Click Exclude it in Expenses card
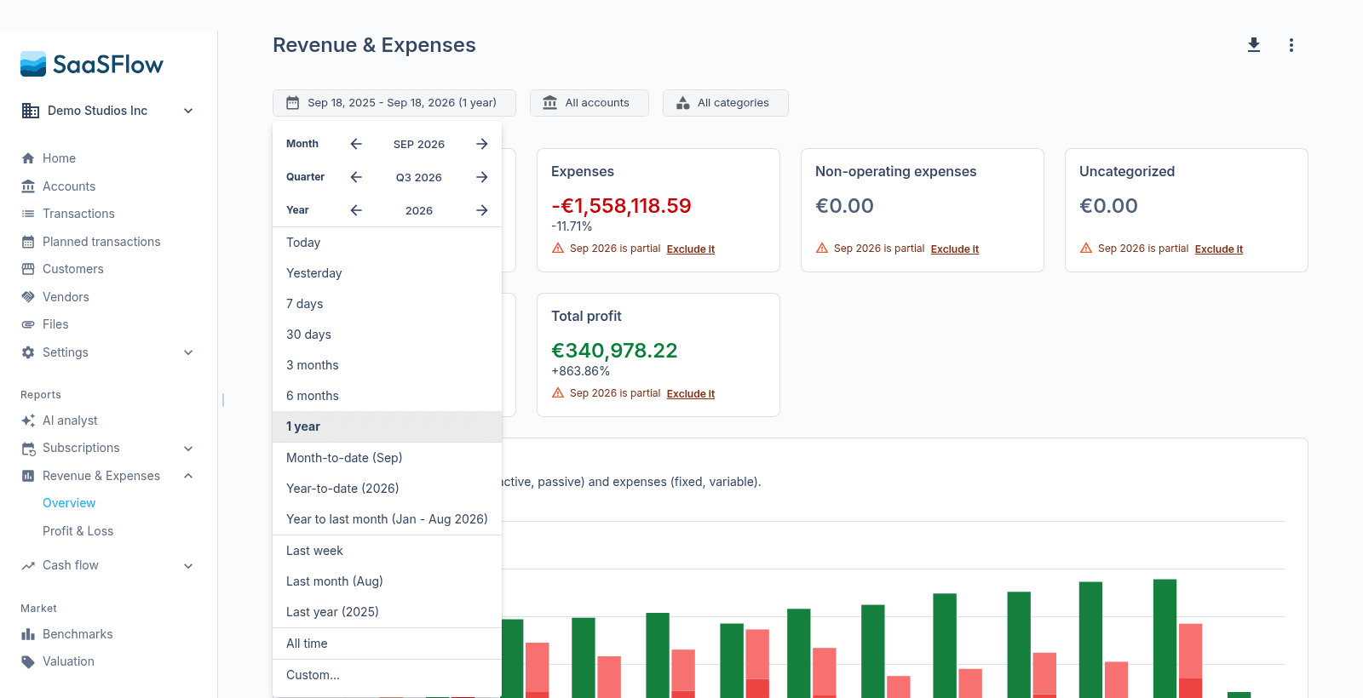 (691, 249)
